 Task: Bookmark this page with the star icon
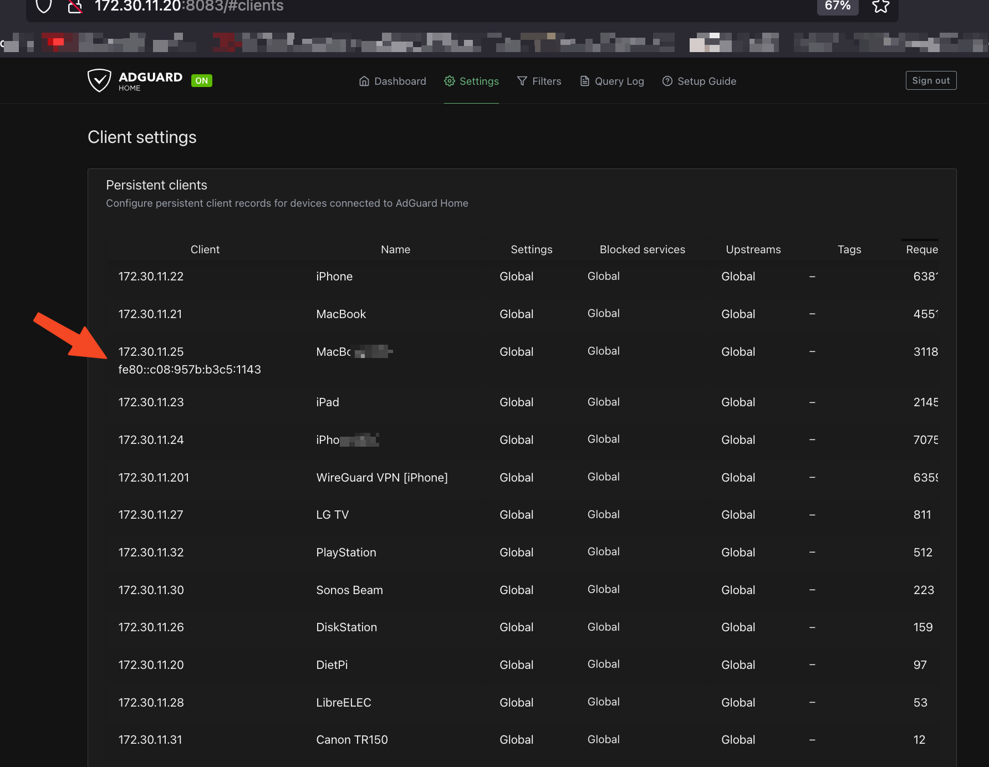click(880, 7)
